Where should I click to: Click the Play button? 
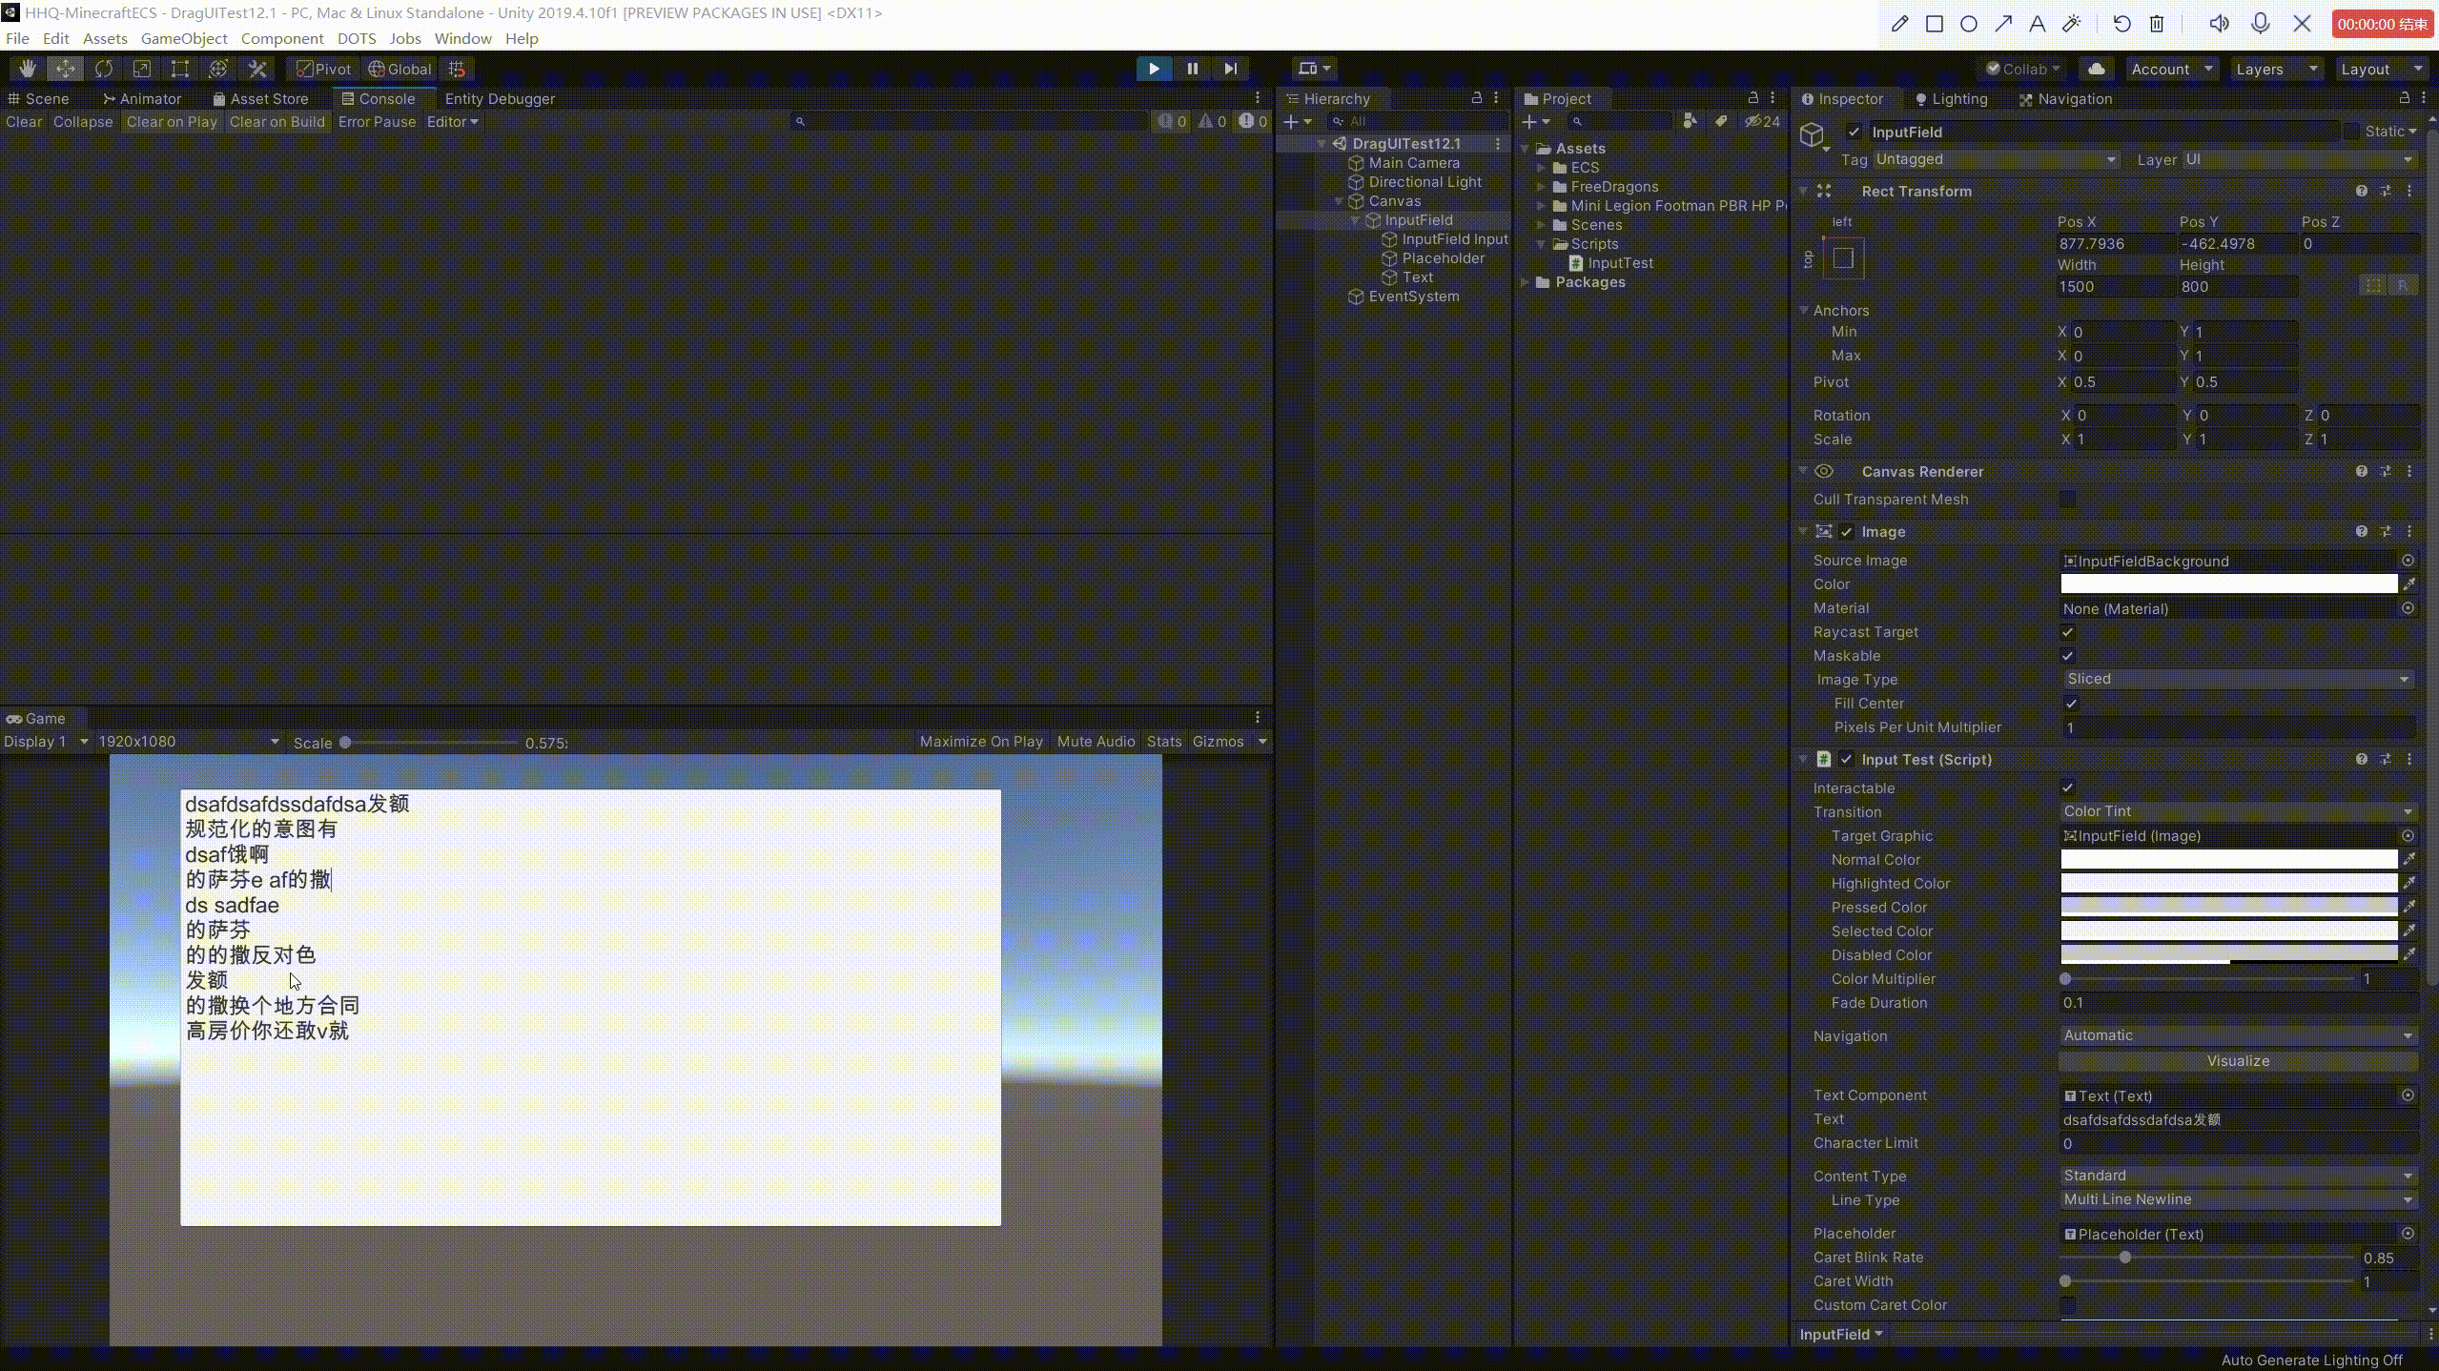pos(1154,69)
